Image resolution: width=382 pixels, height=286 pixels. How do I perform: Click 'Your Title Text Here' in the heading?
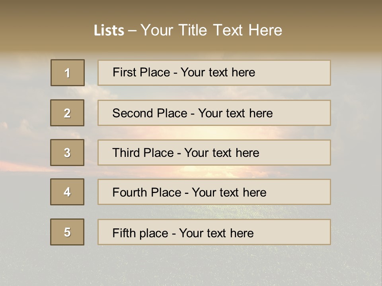coord(211,30)
